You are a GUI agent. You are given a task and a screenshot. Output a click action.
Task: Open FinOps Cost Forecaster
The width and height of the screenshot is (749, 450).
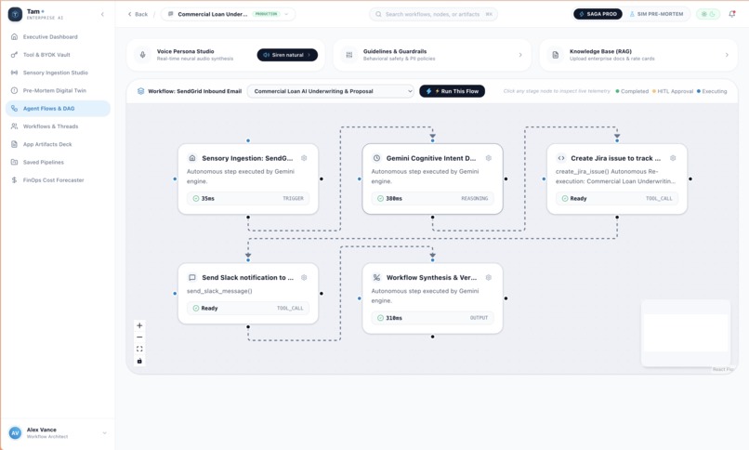pos(58,180)
